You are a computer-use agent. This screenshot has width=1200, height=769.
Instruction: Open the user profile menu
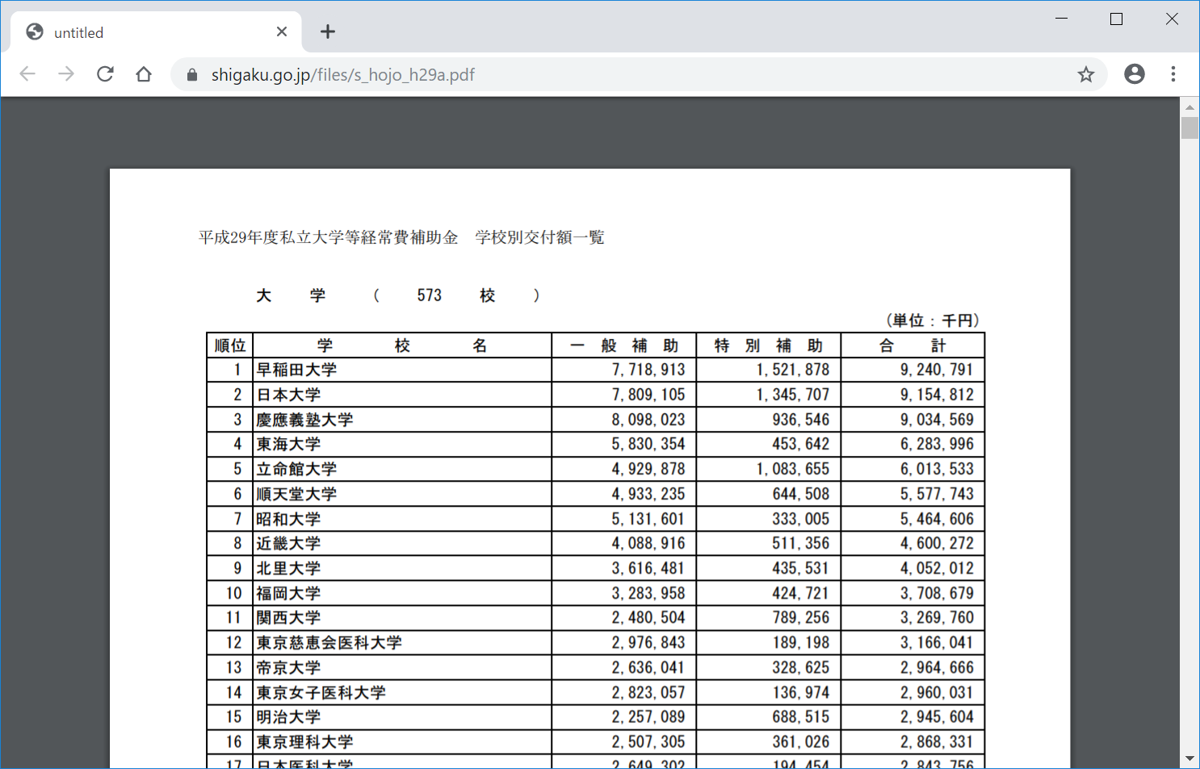(x=1135, y=74)
